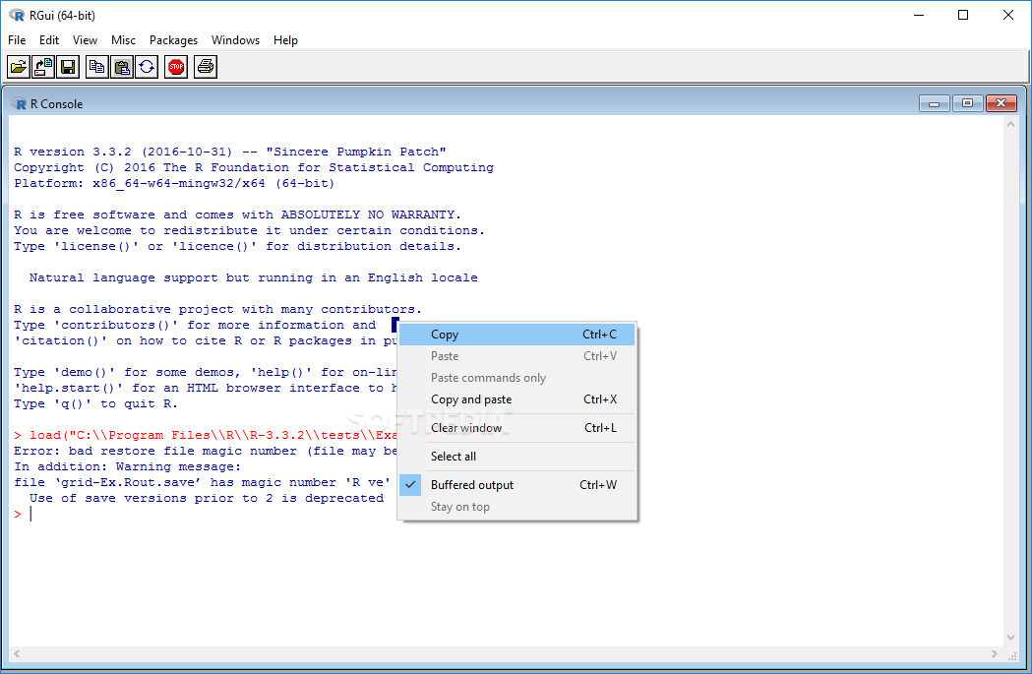Save the workspace using the floppy disk icon
This screenshot has width=1032, height=674.
tap(68, 67)
